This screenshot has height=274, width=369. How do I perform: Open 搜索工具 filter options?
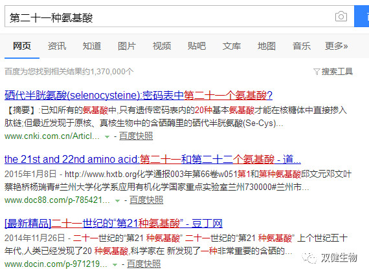click(x=337, y=72)
